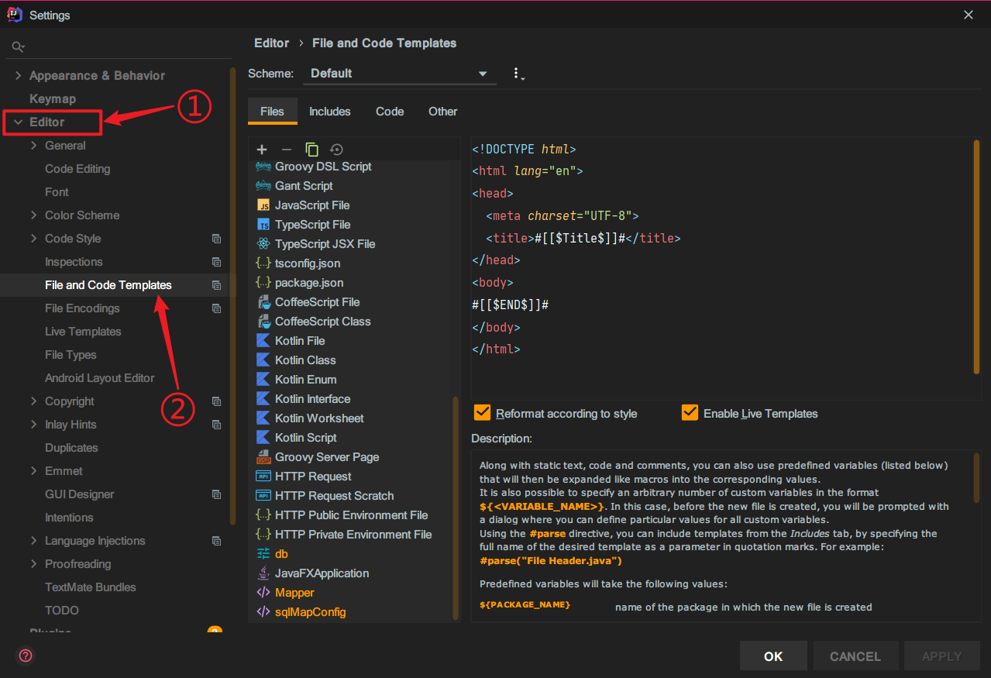
Task: Click the settings tree scrollbar
Action: point(233,294)
